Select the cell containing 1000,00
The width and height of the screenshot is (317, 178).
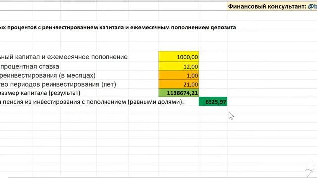click(179, 57)
